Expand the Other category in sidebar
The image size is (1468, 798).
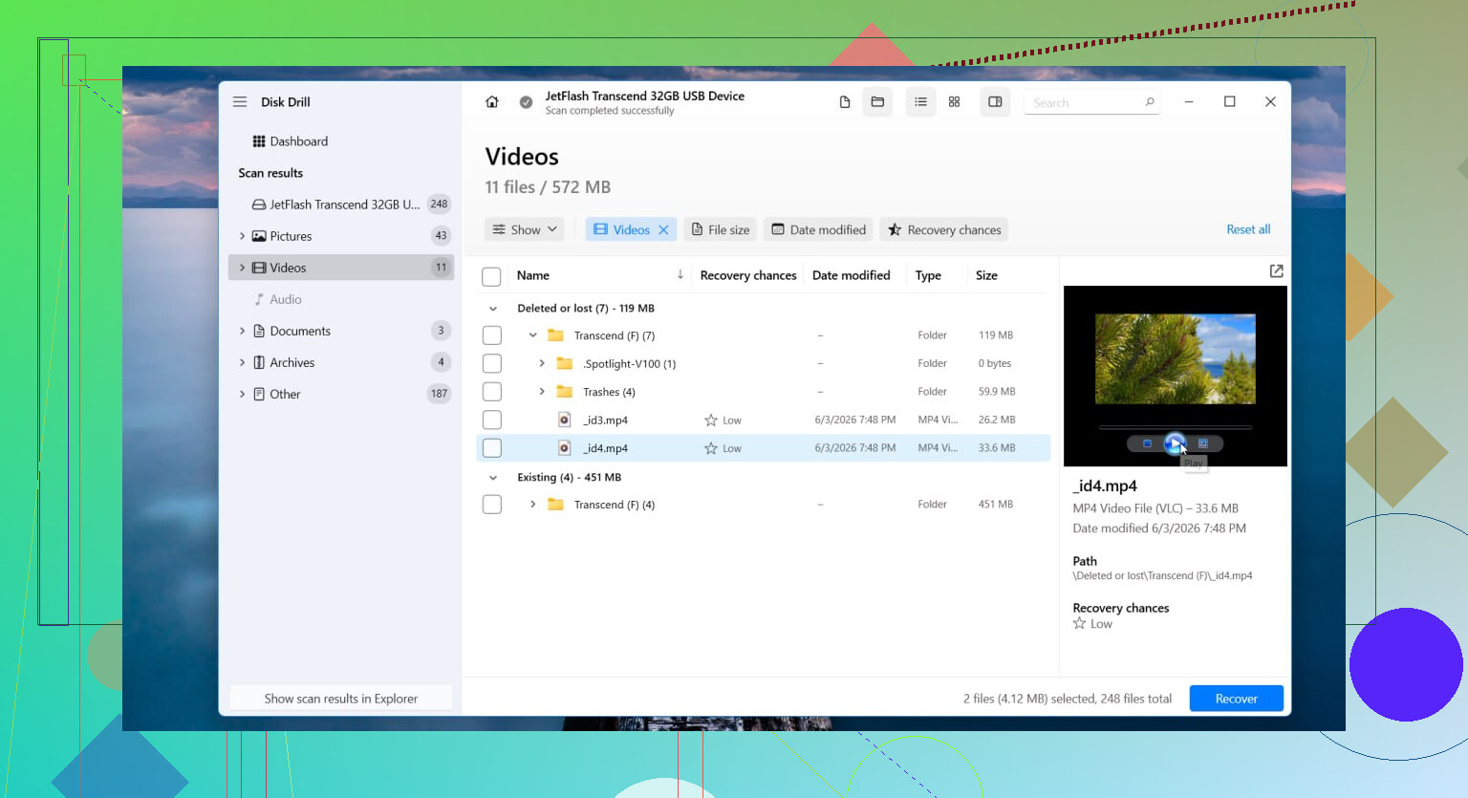[242, 394]
